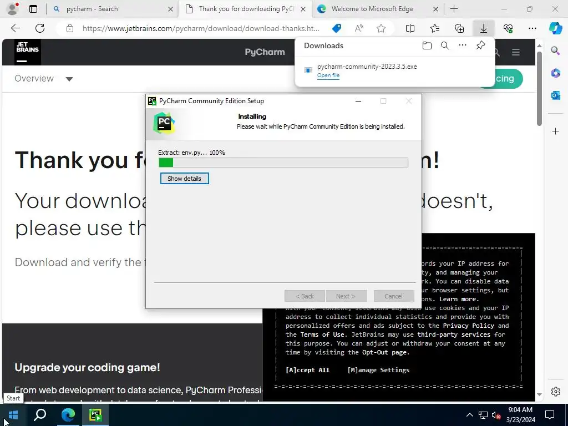This screenshot has width=568, height=426.
Task: Click the browser address bar URL
Action: pyautogui.click(x=201, y=28)
